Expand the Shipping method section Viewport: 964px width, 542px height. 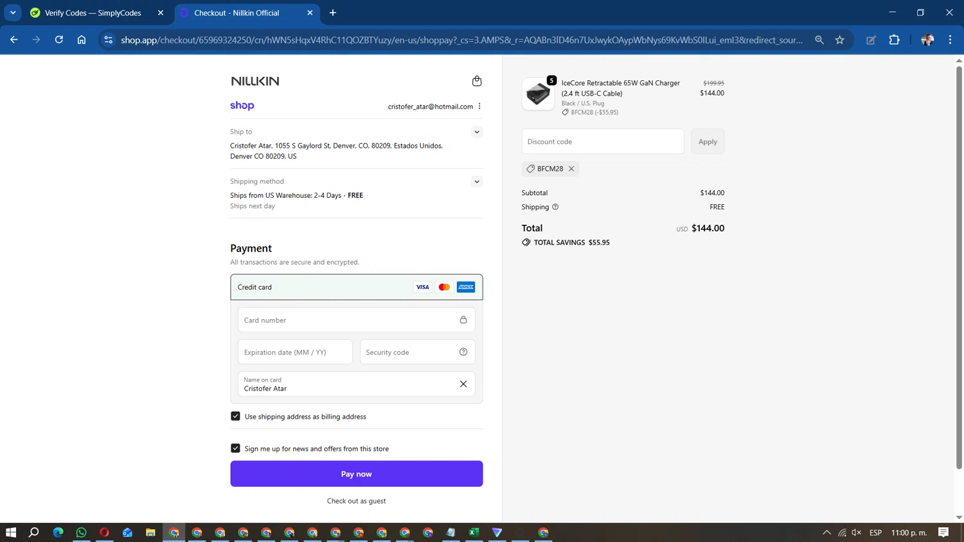(x=476, y=182)
